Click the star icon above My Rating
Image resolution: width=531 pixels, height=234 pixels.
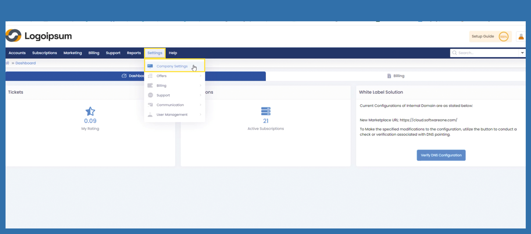tap(90, 111)
